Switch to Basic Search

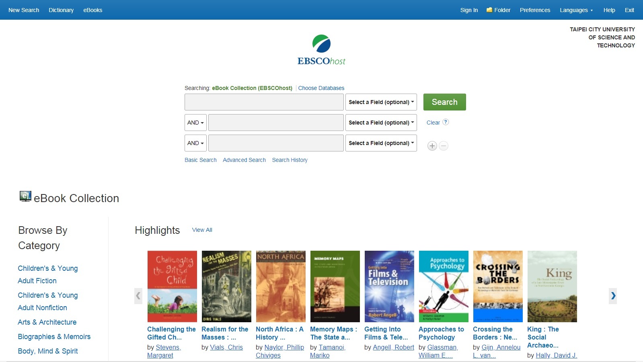click(201, 160)
